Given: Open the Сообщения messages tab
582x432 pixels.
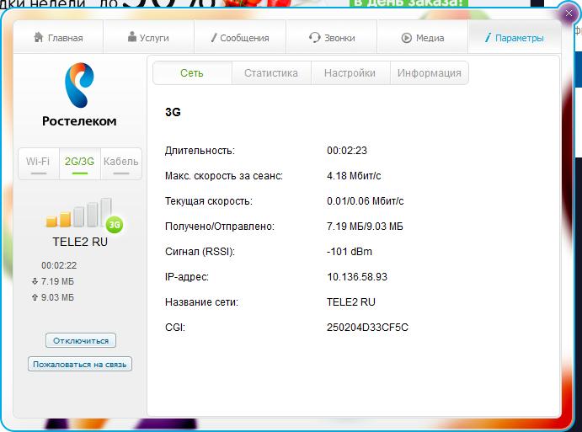Looking at the screenshot, I should pyautogui.click(x=240, y=38).
